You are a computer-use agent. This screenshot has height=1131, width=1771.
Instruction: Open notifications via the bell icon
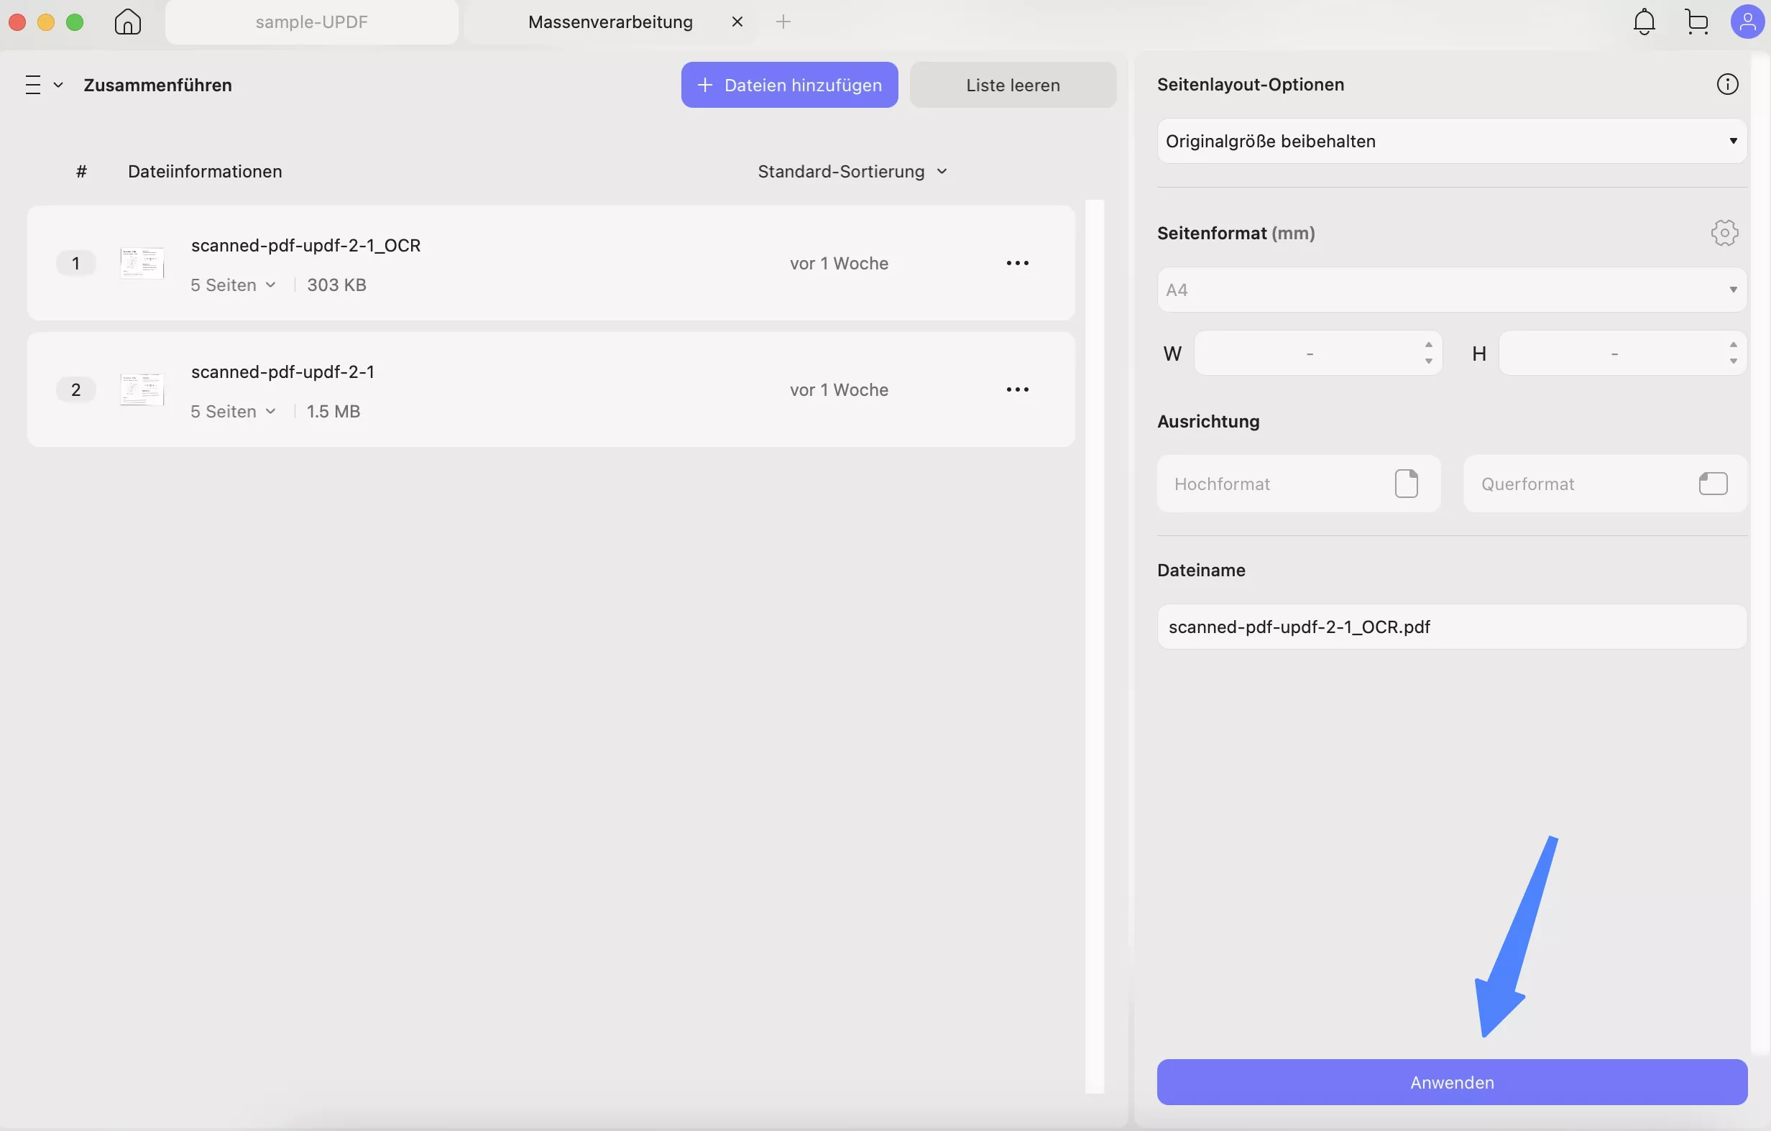(x=1644, y=22)
